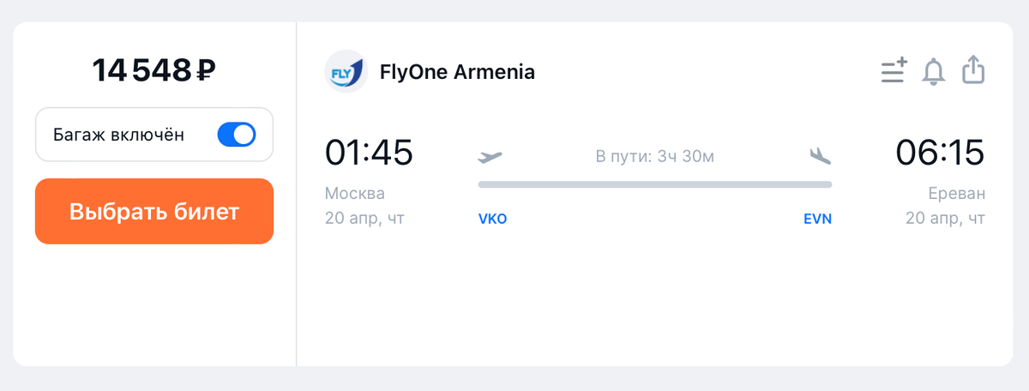Click the landing plane icon
Image resolution: width=1029 pixels, height=391 pixels.
pos(821,156)
